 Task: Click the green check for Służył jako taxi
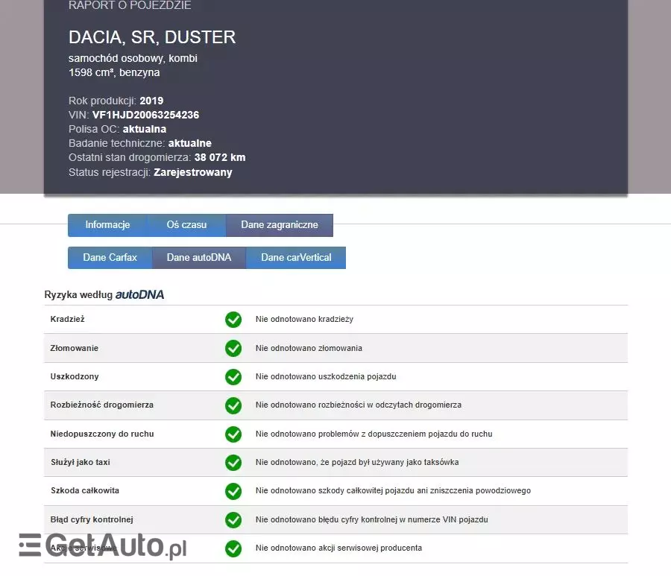[x=233, y=462]
